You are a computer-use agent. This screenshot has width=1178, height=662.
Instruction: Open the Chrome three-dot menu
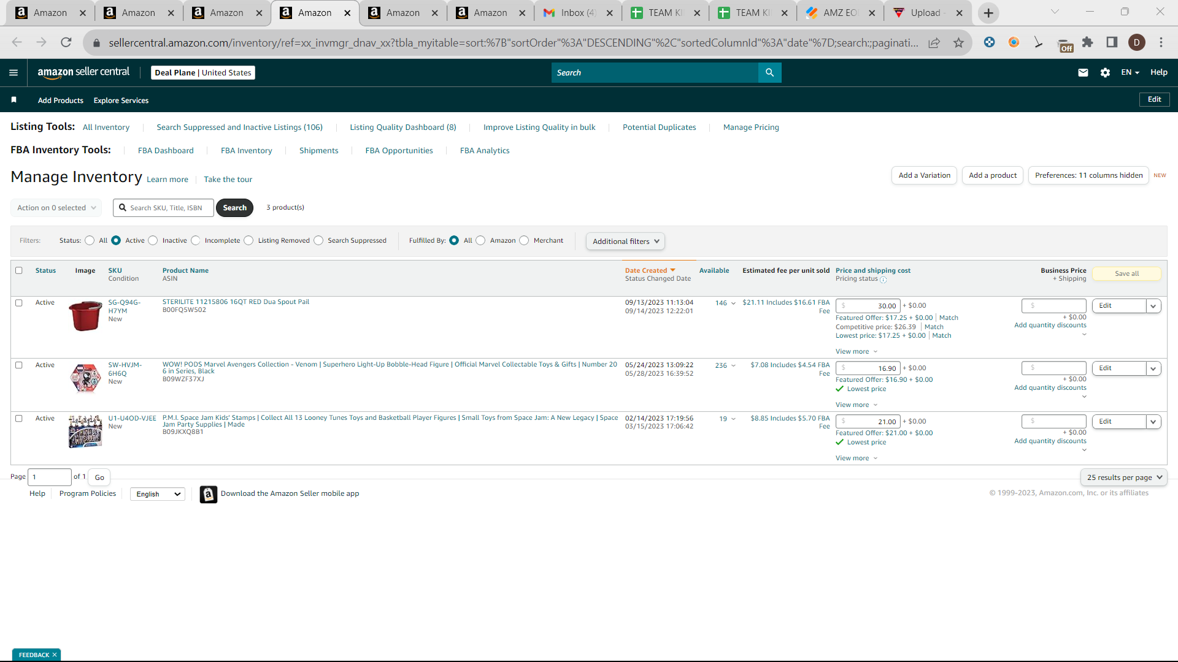(1161, 42)
